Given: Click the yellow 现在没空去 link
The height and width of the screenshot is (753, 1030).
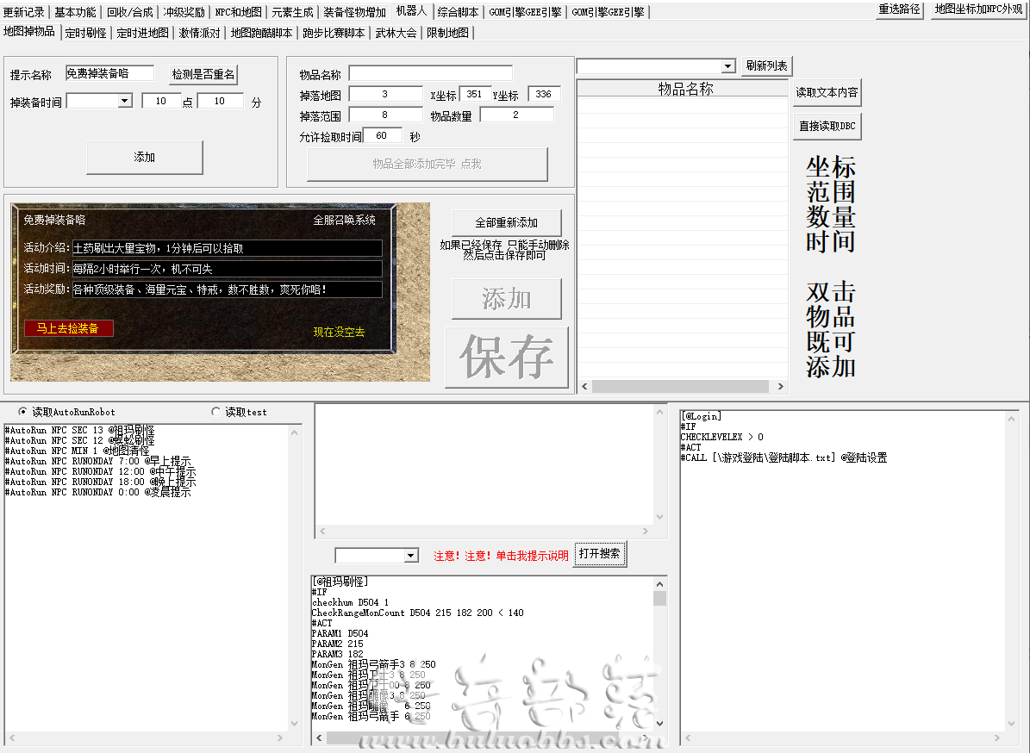Looking at the screenshot, I should click(x=339, y=333).
